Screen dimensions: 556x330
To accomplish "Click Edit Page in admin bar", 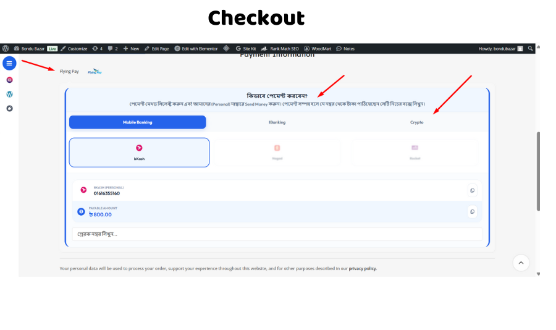I will click(157, 49).
